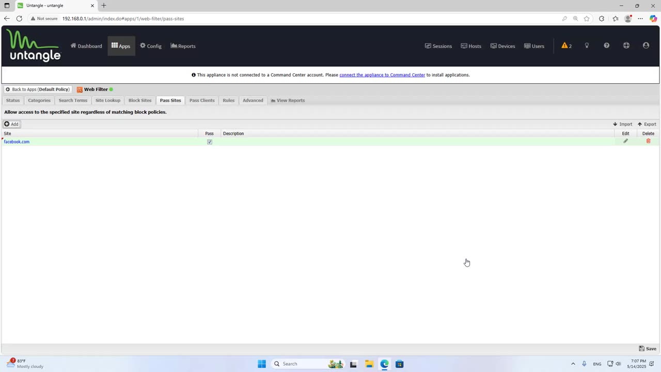
Task: Open File Explorer from taskbar
Action: 369,364
